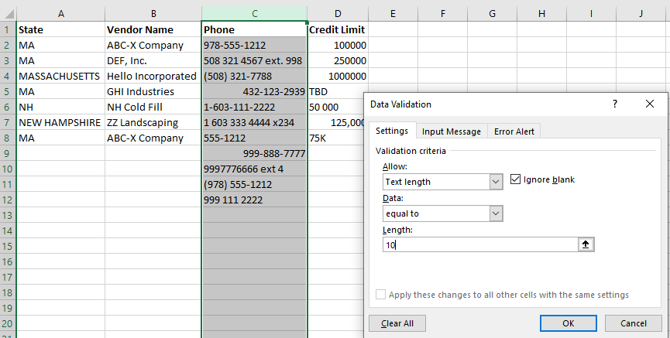The height and width of the screenshot is (338, 670).
Task: Click phone cell 9997776666 ext 4
Action: pyautogui.click(x=254, y=169)
